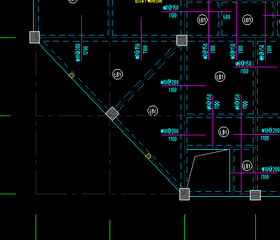Screen dimensions: 280x240
Task: Click the LB1 tag in the top-right slab
Action: pos(247,20)
